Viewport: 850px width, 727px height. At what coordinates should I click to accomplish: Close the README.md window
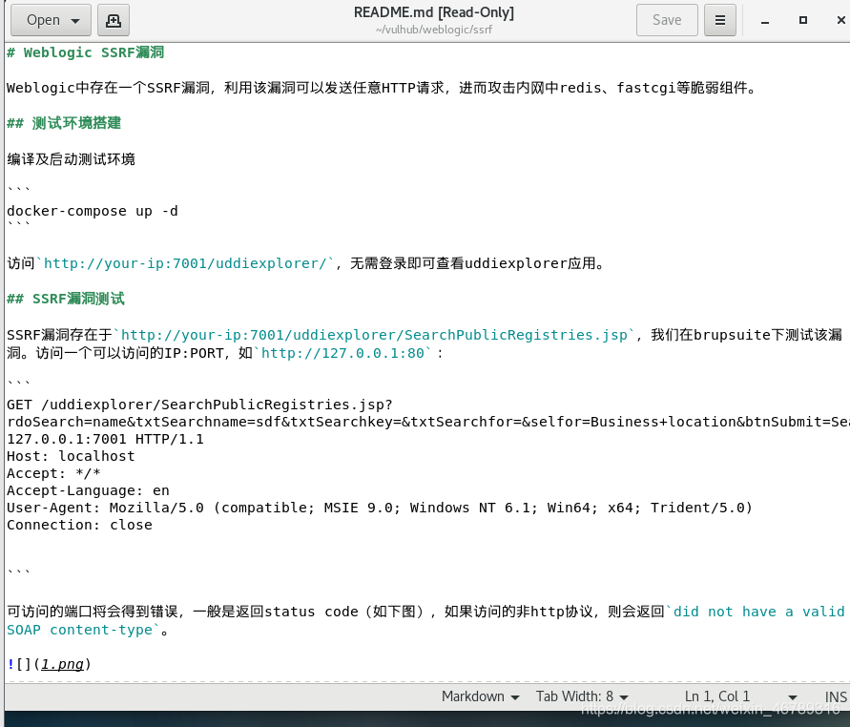(x=840, y=20)
